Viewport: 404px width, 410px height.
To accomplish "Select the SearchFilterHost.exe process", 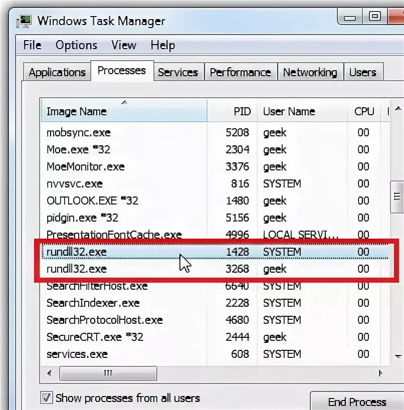I will [215, 286].
